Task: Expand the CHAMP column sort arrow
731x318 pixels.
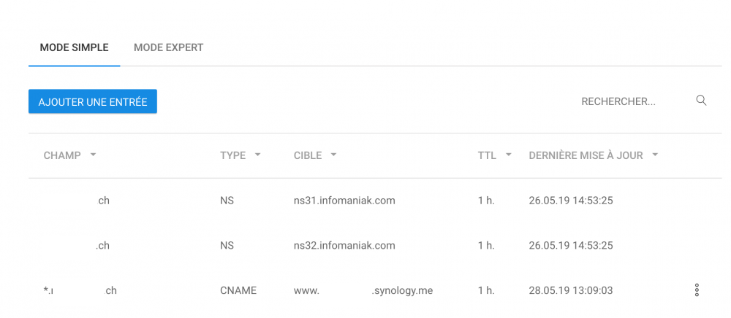Action: (x=93, y=155)
